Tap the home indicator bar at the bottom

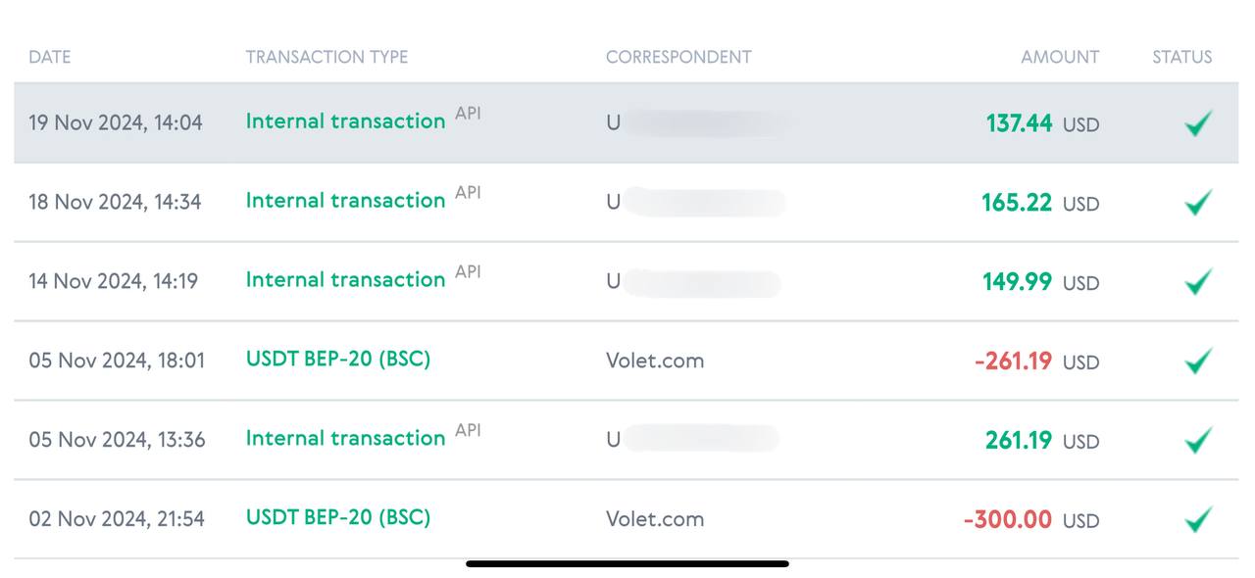tap(627, 564)
